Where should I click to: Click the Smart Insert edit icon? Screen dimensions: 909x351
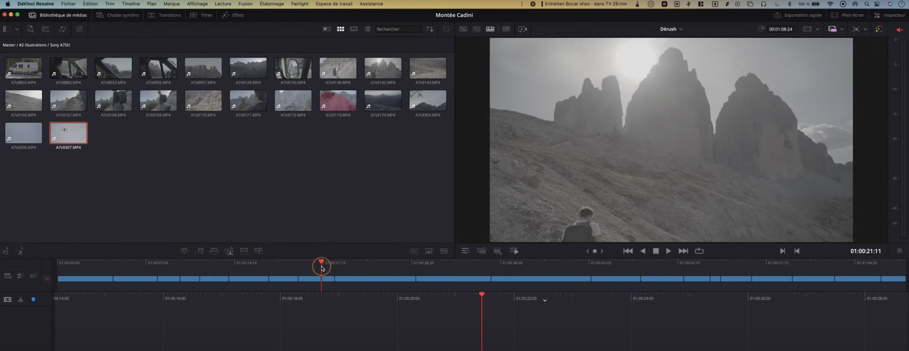tap(184, 251)
